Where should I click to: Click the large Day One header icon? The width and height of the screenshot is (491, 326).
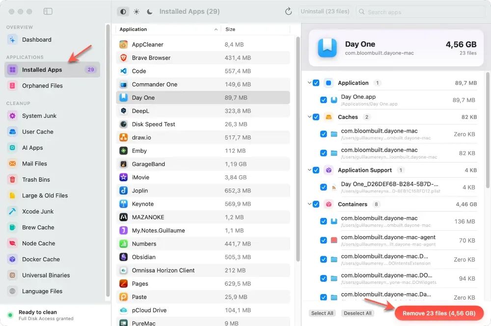327,48
